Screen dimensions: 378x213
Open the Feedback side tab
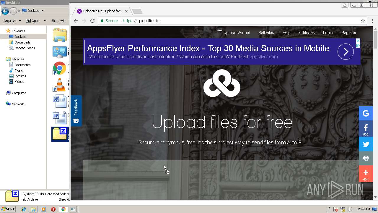coord(76,111)
